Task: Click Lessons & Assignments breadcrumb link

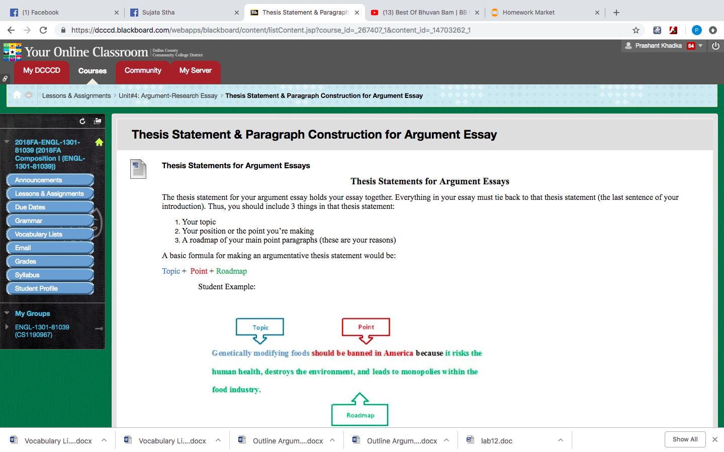Action: click(x=76, y=95)
